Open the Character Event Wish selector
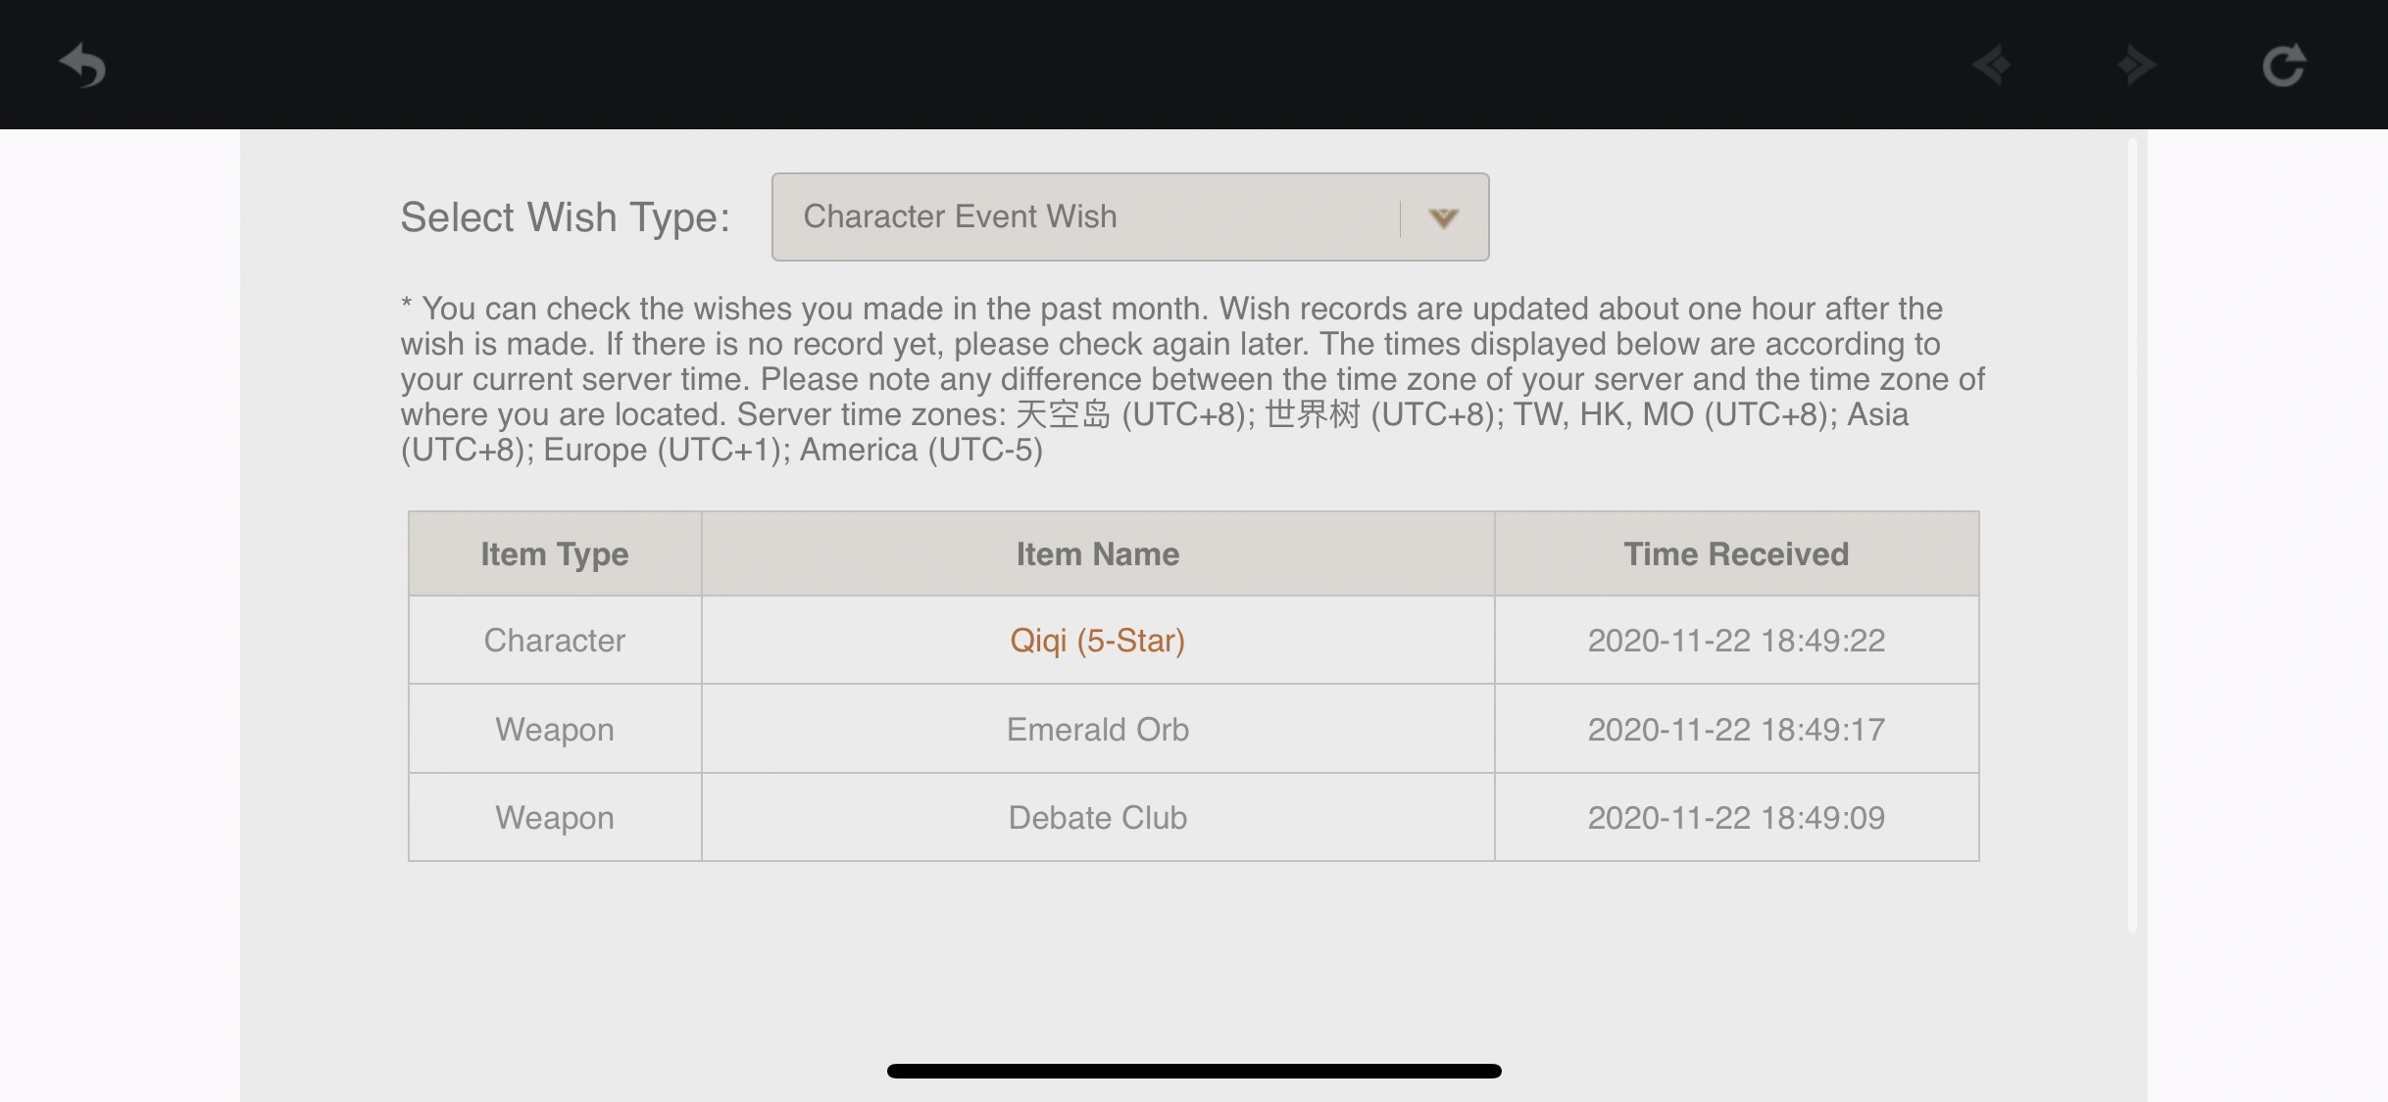This screenshot has width=2388, height=1102. click(x=1083, y=217)
